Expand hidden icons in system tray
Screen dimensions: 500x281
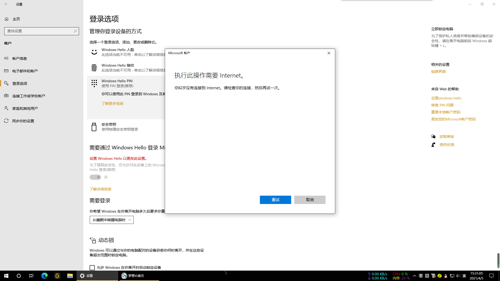[x=415, y=276]
